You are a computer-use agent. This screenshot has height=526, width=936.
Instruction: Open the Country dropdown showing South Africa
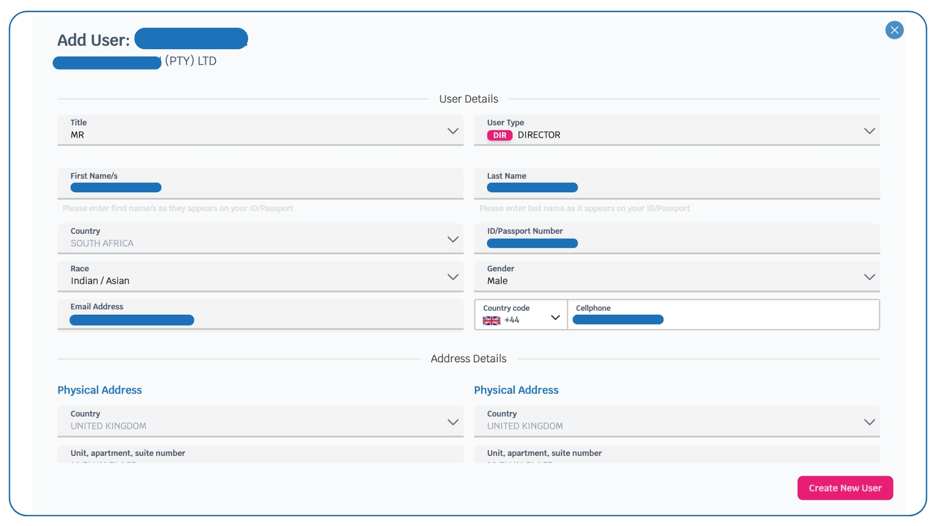260,239
